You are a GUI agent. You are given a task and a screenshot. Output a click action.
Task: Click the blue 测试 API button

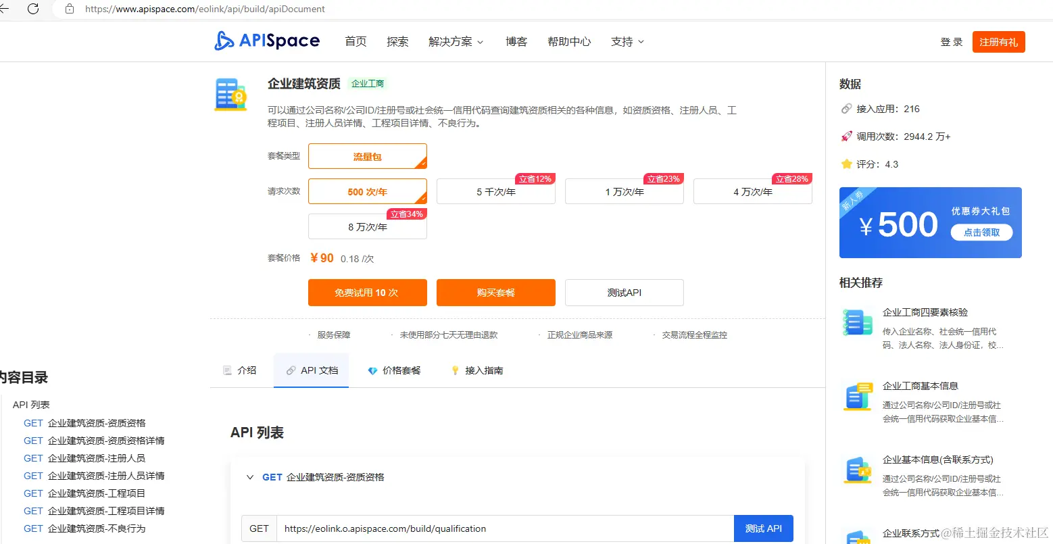click(764, 528)
